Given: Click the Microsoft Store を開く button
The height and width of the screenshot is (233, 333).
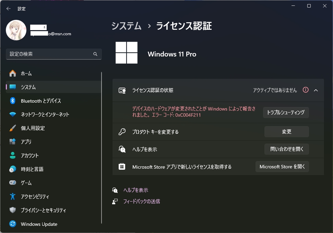Looking at the screenshot, I should tap(282, 167).
